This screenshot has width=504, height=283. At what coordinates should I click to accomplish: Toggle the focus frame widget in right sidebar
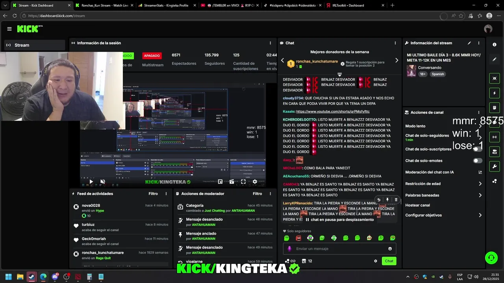[x=495, y=79]
